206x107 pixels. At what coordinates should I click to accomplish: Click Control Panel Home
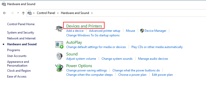point(21,24)
